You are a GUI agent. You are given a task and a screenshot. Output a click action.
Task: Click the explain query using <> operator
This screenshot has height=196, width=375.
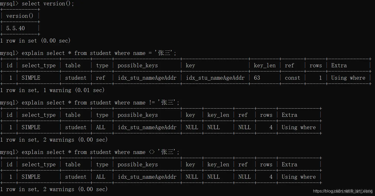90,152
